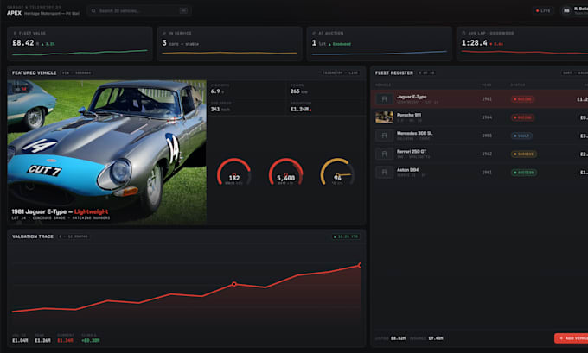The width and height of the screenshot is (588, 353).
Task: Open the user avatar profile
Action: pyautogui.click(x=566, y=11)
